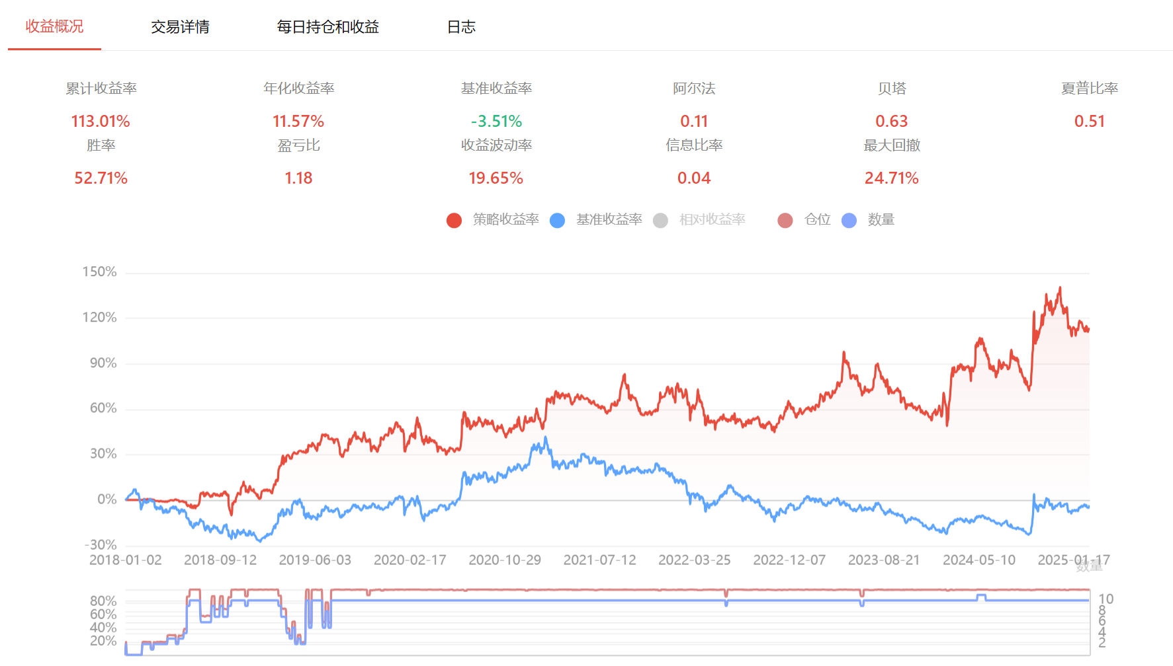
Task: Select the 日志 tab
Action: (461, 27)
